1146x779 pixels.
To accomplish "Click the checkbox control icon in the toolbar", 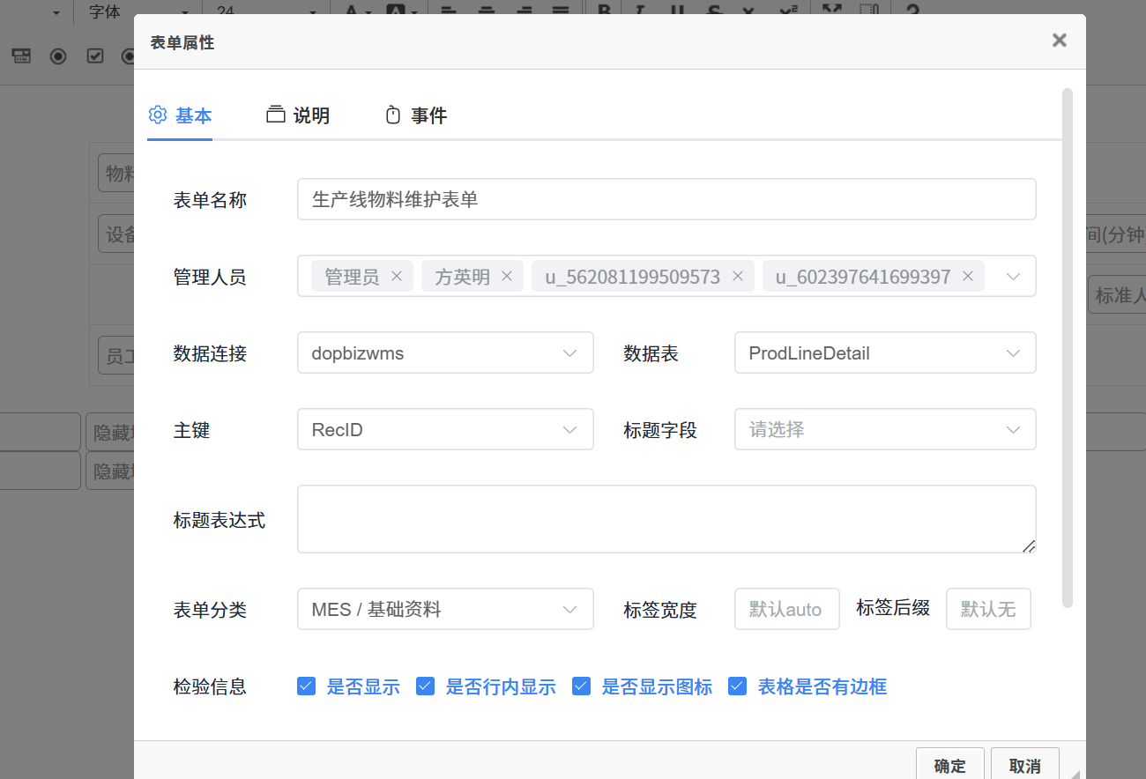I will coord(95,56).
